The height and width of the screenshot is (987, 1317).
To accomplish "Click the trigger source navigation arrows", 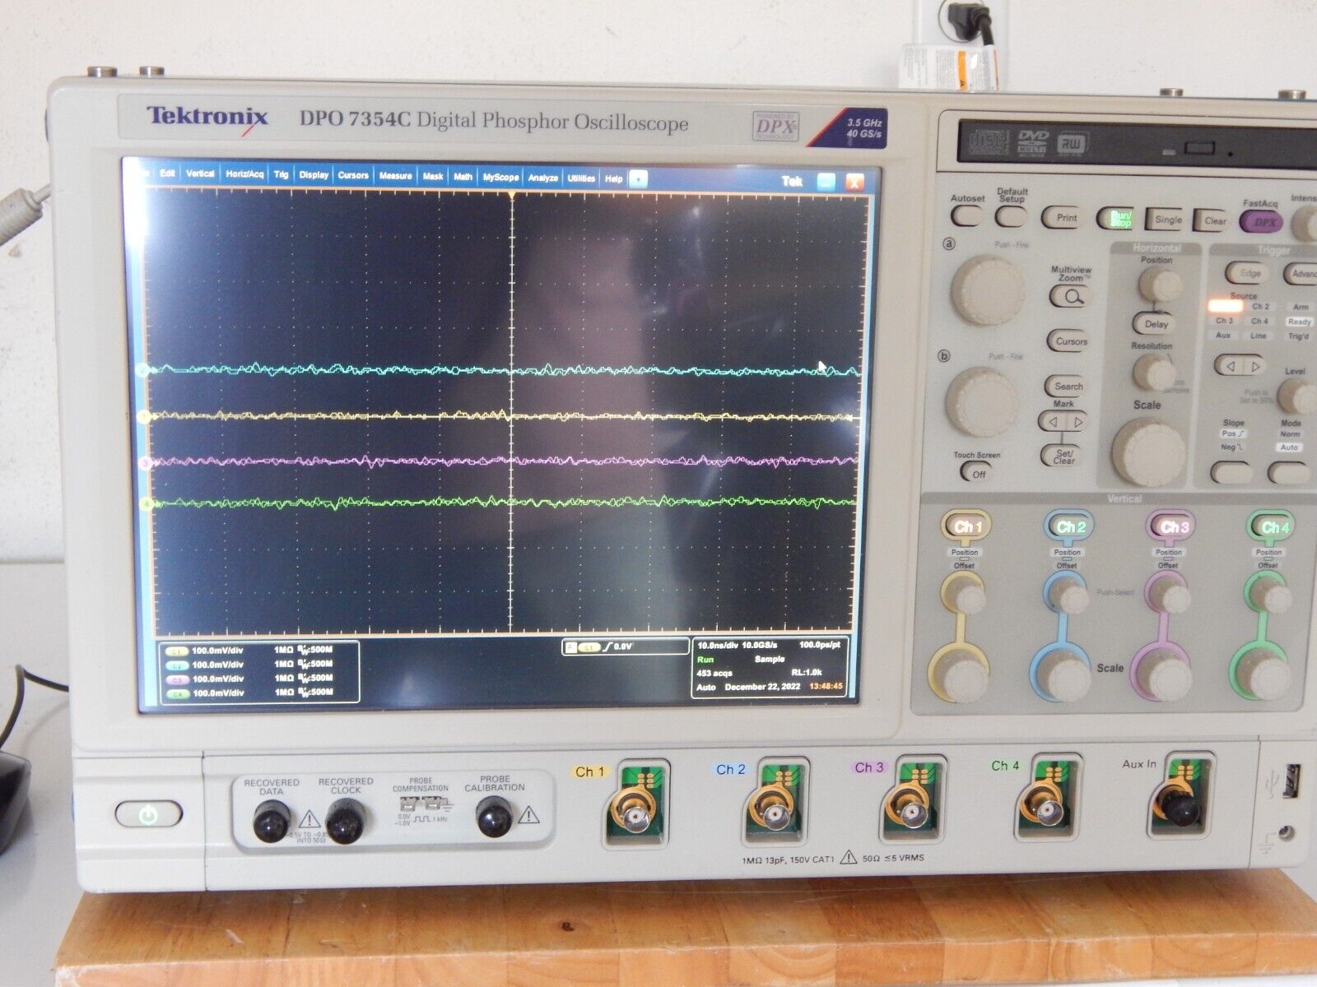I will coord(1239,365).
